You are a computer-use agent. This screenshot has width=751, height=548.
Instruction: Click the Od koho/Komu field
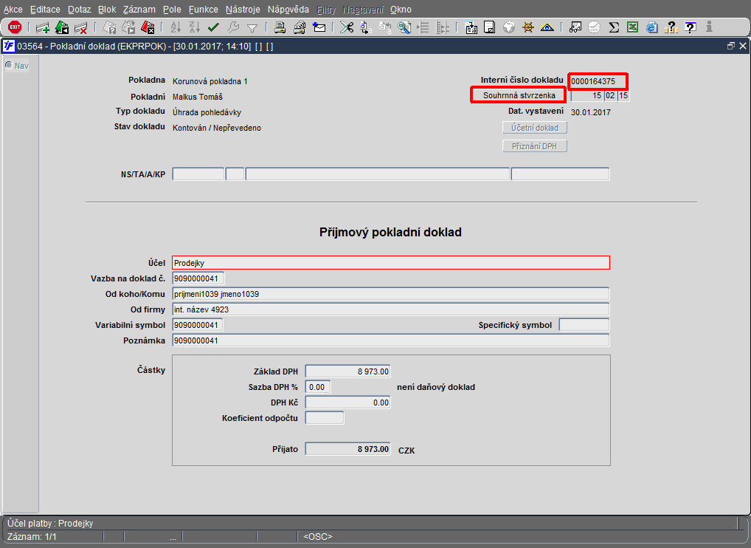click(391, 294)
